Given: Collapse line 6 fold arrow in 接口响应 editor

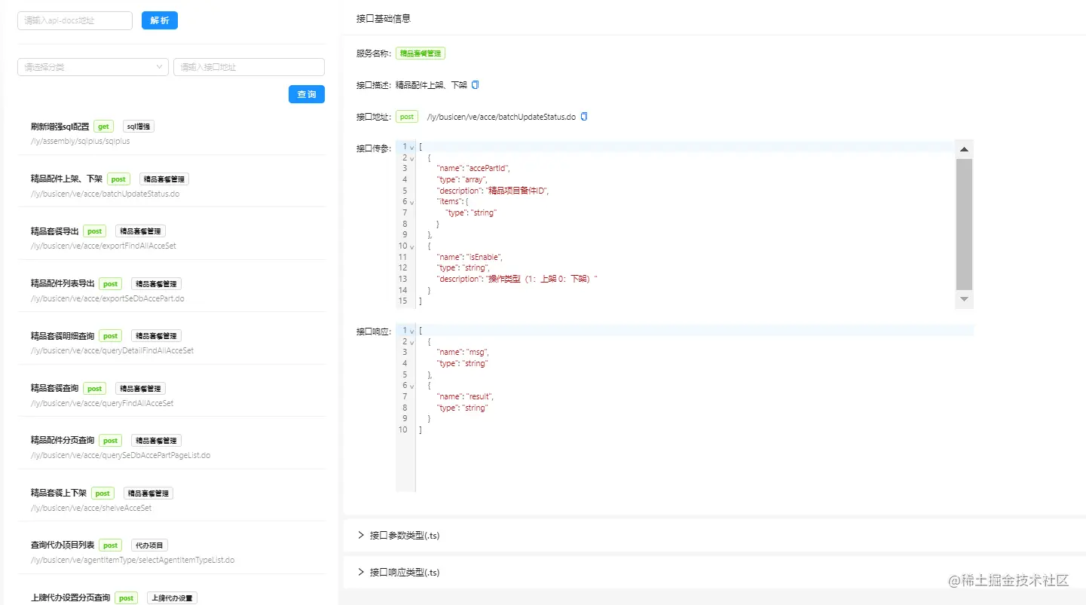Looking at the screenshot, I should [x=411, y=386].
